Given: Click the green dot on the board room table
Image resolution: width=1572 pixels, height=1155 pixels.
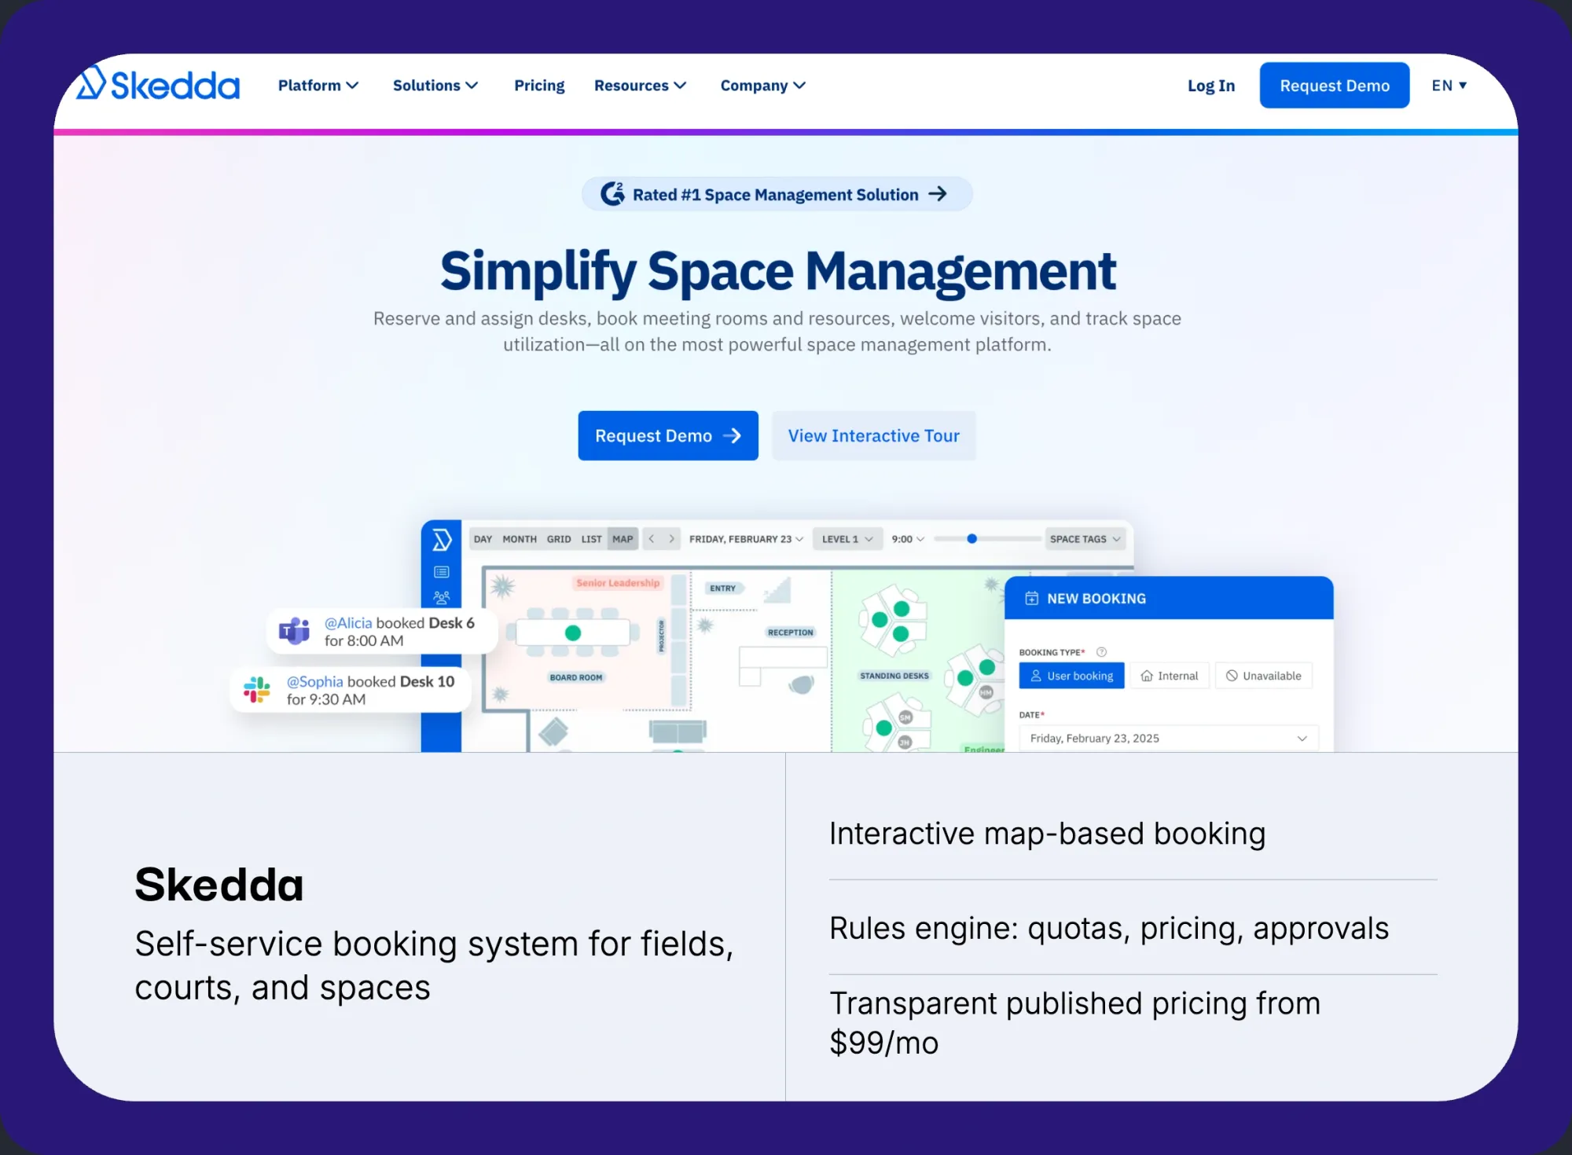Looking at the screenshot, I should pyautogui.click(x=573, y=632).
